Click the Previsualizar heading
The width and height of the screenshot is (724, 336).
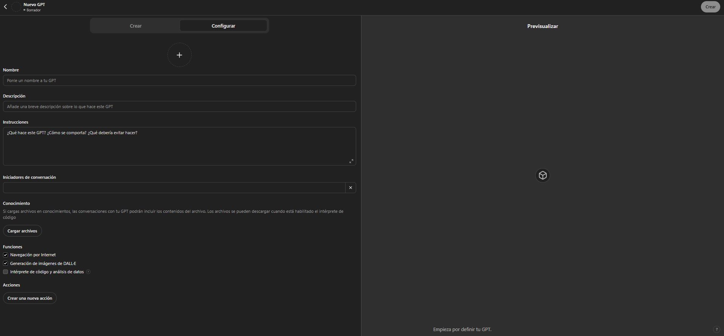543,26
